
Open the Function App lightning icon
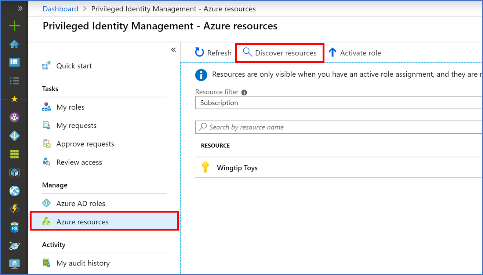pyautogui.click(x=14, y=209)
